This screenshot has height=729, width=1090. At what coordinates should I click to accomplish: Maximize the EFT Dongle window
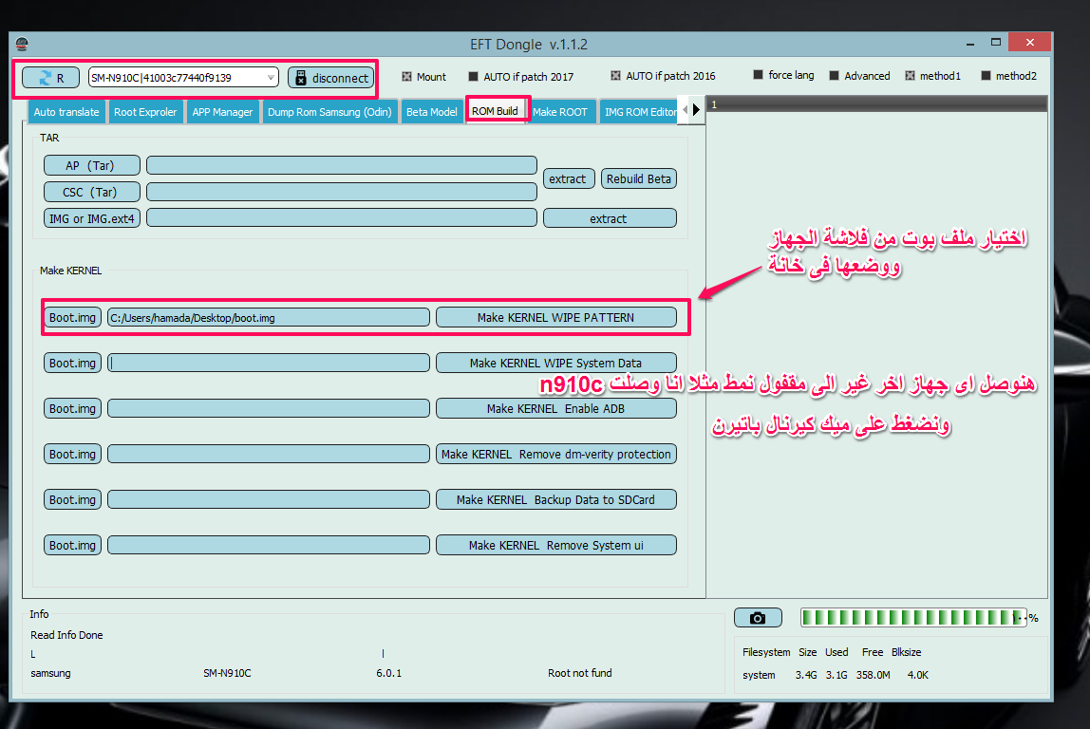click(x=995, y=43)
